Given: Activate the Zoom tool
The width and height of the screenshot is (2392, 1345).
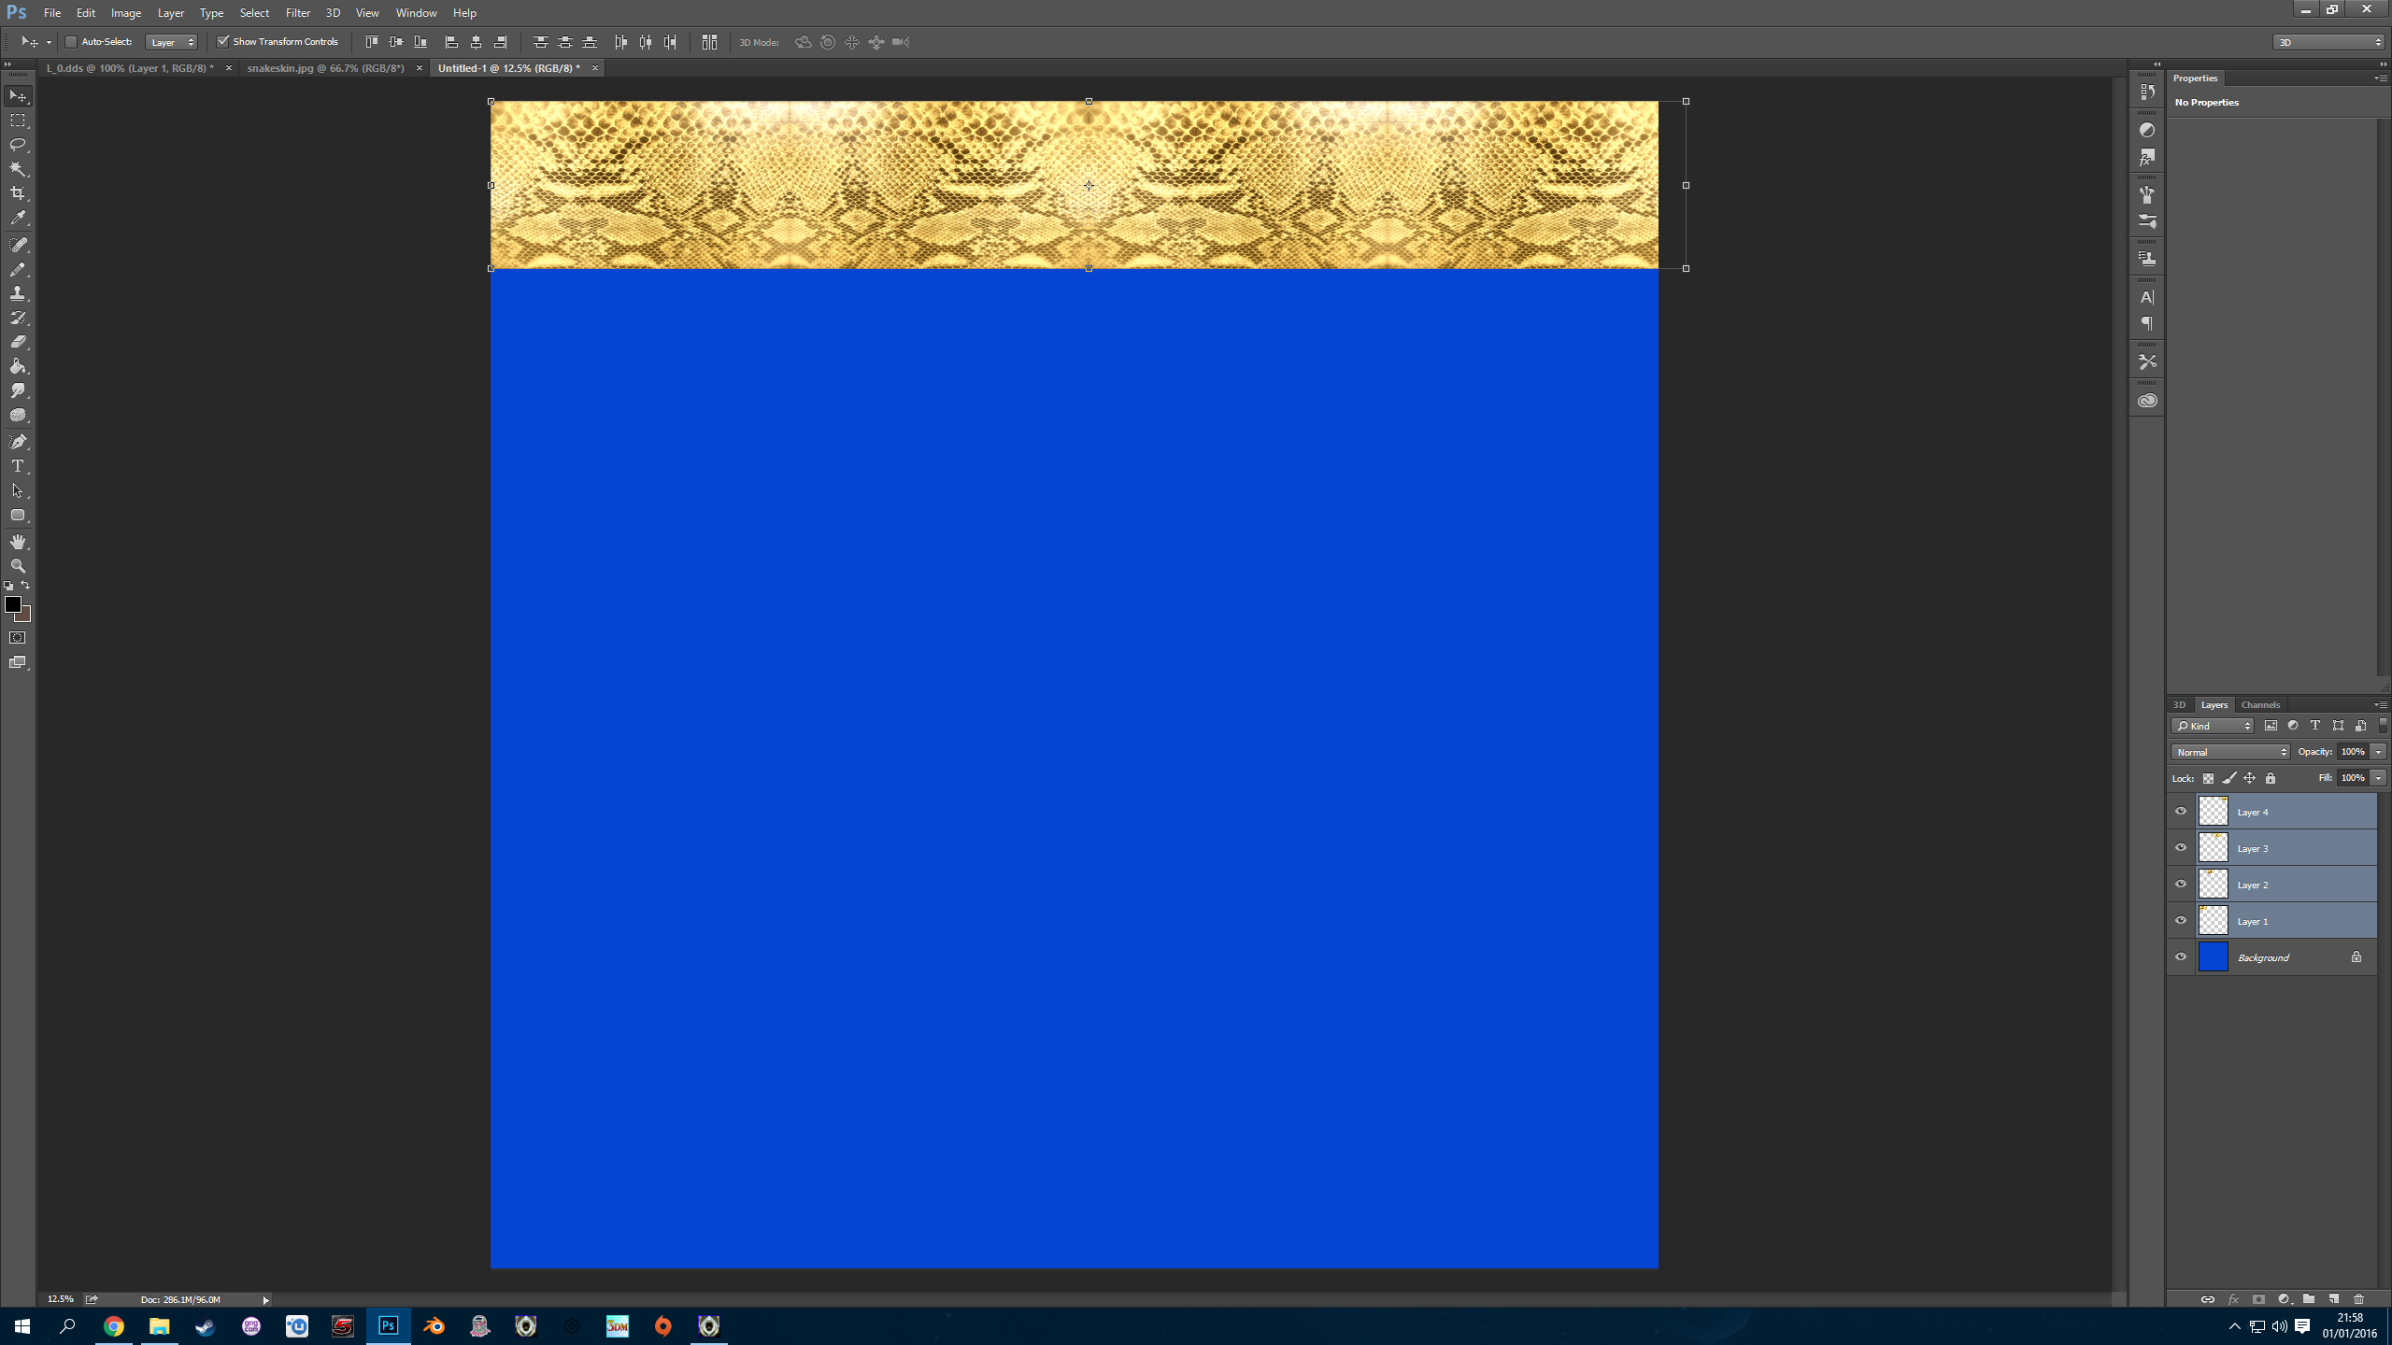Looking at the screenshot, I should tap(18, 566).
